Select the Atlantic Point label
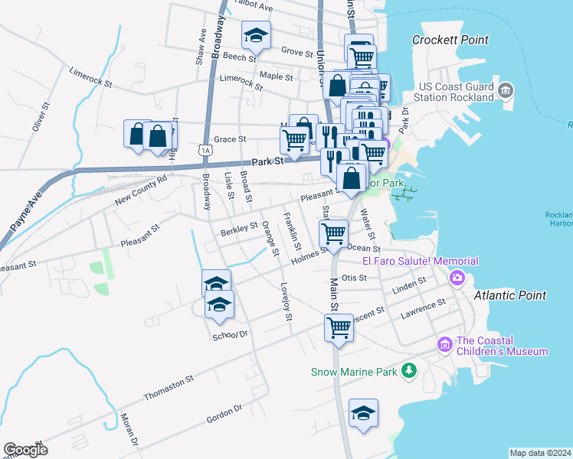 pyautogui.click(x=509, y=295)
